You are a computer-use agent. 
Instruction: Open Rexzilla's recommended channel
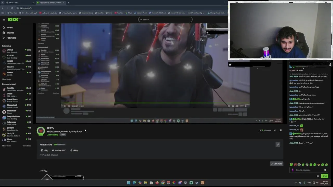17,89
